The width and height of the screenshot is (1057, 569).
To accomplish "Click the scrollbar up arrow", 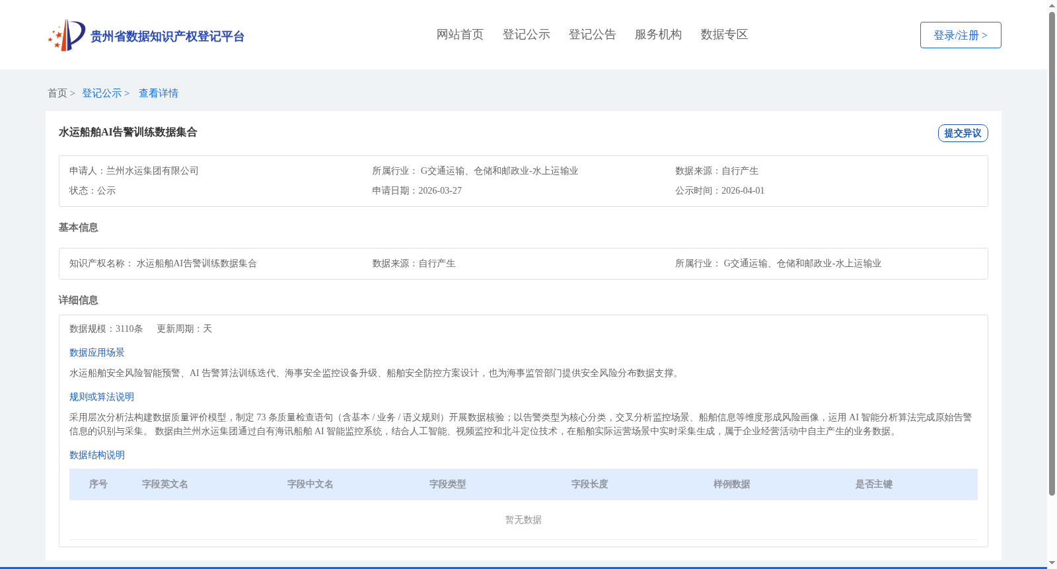I will (1052, 5).
